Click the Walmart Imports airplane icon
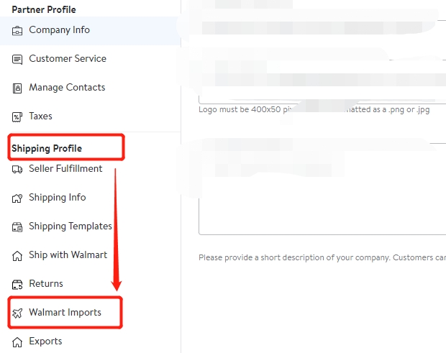The height and width of the screenshot is (353, 446). pyautogui.click(x=17, y=313)
